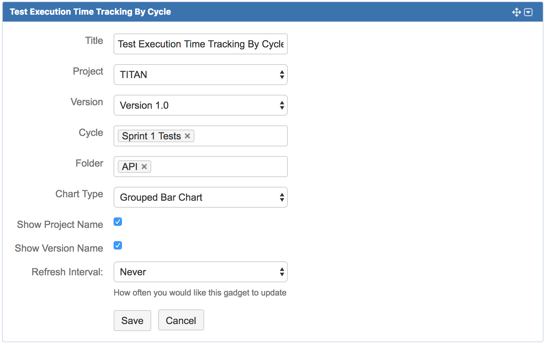Screen dimensions: 547x345
Task: Remove the Sprint 1 Tests cycle tag
Action: (187, 136)
